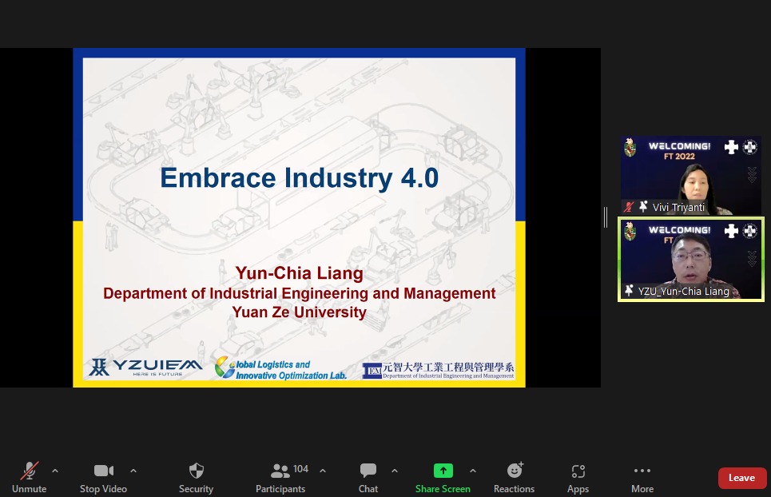Open the Reactions emoji menu
The width and height of the screenshot is (771, 497).
pyautogui.click(x=514, y=478)
